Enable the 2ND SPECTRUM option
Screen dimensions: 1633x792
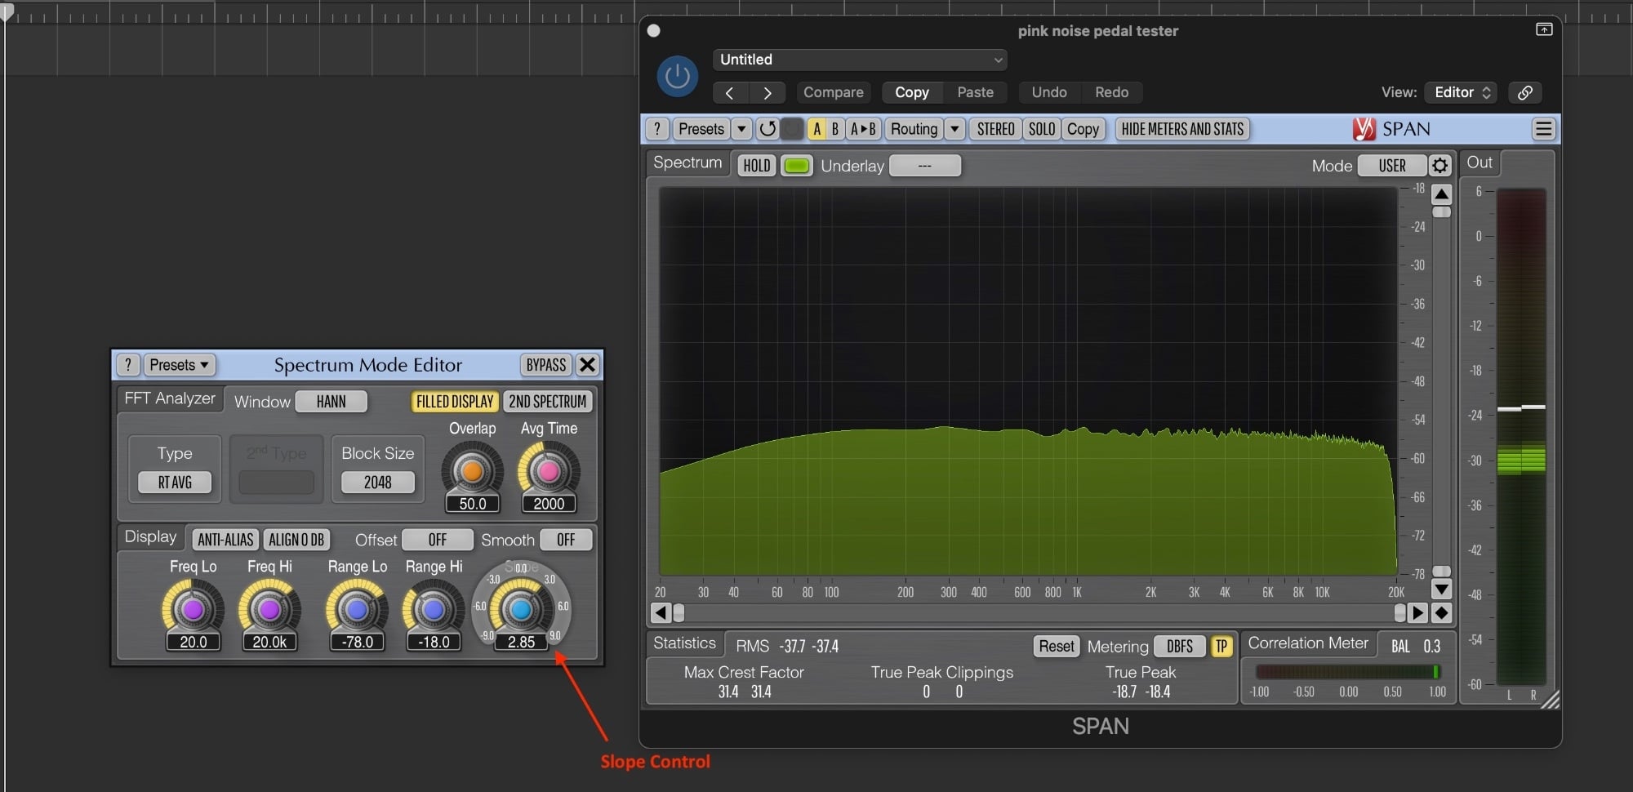point(548,402)
